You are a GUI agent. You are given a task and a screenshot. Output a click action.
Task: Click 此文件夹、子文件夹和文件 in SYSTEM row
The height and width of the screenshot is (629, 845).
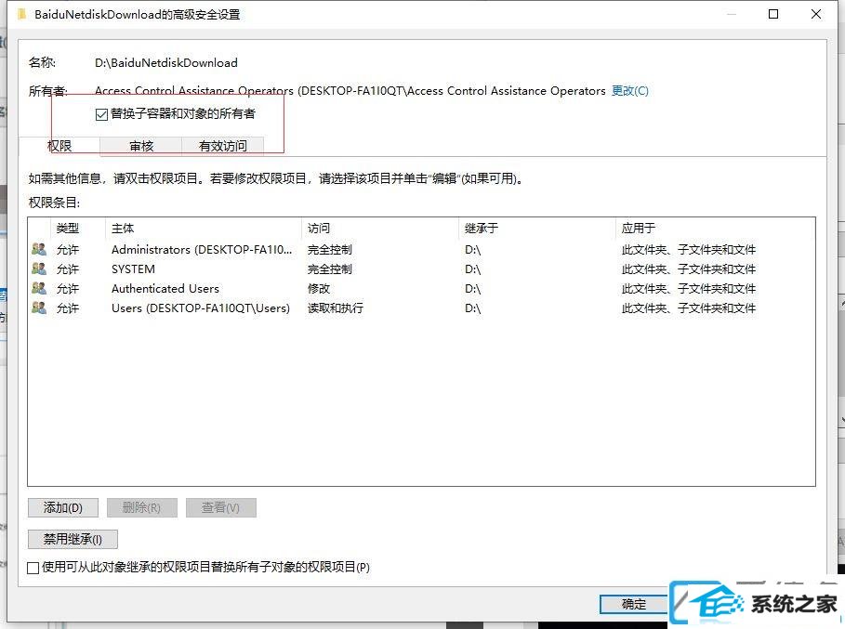pyautogui.click(x=688, y=269)
